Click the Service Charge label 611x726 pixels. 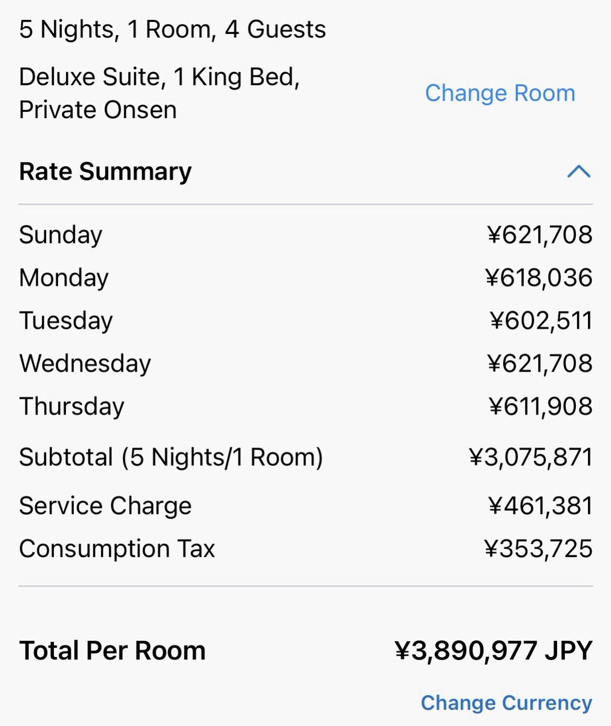tap(105, 506)
